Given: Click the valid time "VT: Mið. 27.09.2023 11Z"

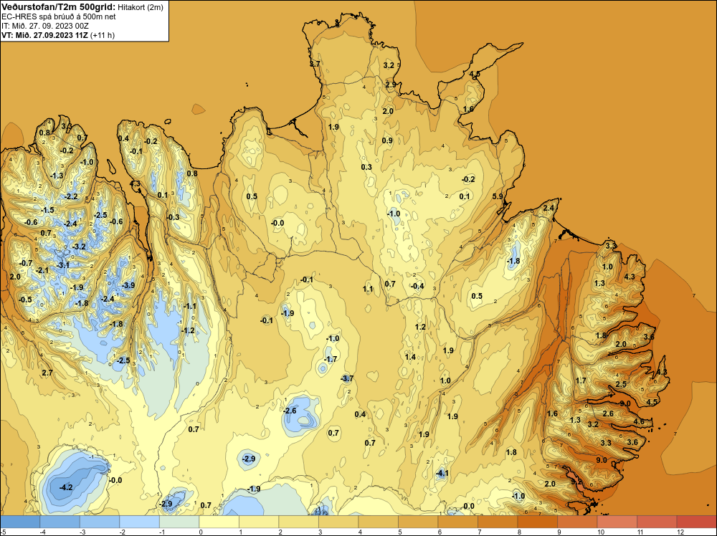Looking at the screenshot, I should 44,35.
